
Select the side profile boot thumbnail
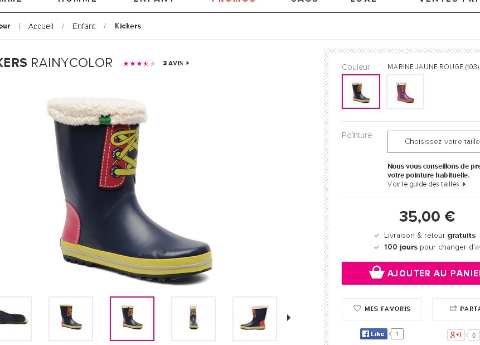click(254, 318)
